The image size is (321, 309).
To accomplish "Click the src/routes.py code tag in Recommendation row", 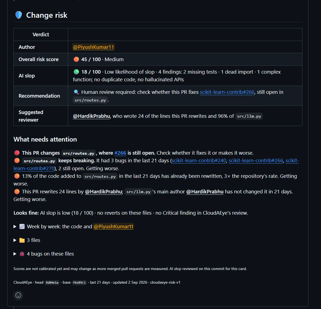I will click(x=90, y=100).
